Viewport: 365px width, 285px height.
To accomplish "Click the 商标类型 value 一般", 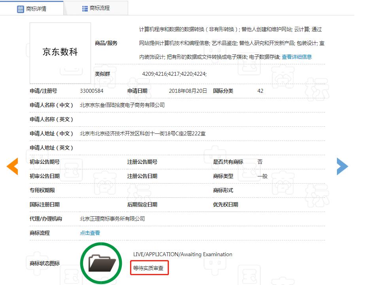I will (262, 176).
